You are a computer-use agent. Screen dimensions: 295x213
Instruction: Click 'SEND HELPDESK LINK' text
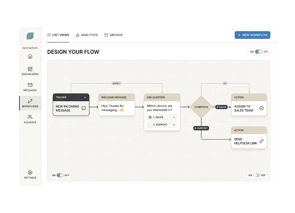click(x=245, y=141)
